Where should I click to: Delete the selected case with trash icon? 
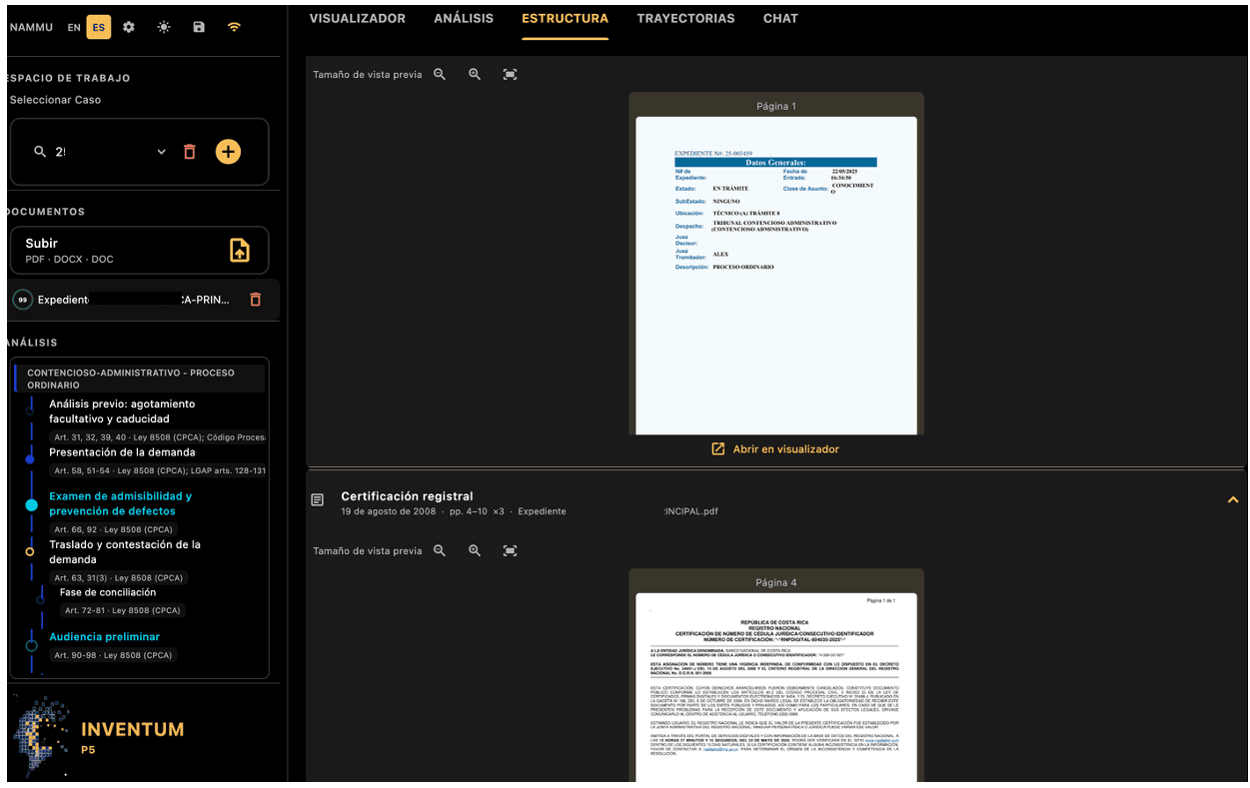pyautogui.click(x=190, y=152)
